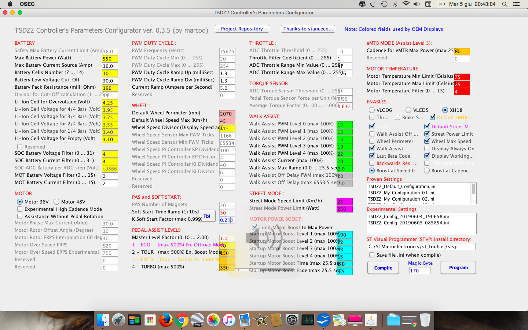Enable Assistance Without Pedal Rotation checkbox
The image size is (528, 330).
[20, 216]
